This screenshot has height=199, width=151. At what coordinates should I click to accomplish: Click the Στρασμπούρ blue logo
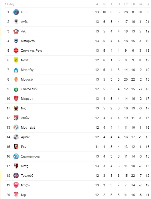click(16, 156)
